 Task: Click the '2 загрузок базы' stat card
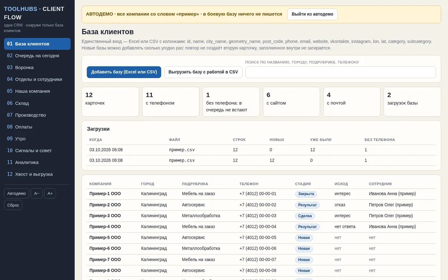(x=412, y=102)
